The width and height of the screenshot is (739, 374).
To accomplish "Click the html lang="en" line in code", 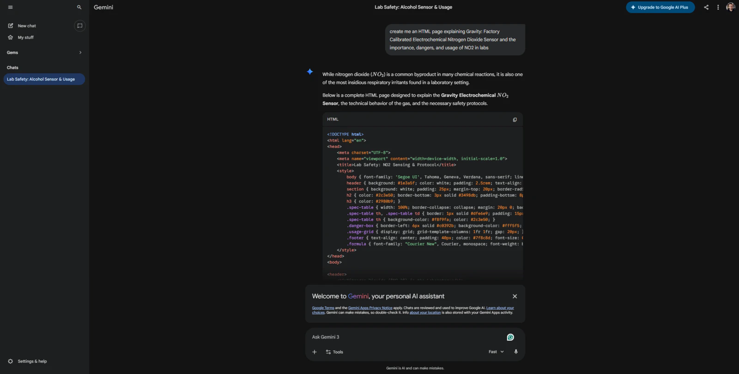I will [346, 141].
